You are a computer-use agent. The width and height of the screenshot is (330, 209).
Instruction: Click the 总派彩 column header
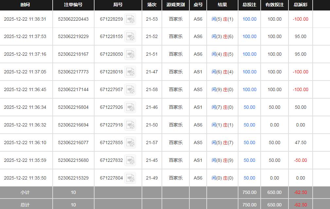click(x=300, y=5)
